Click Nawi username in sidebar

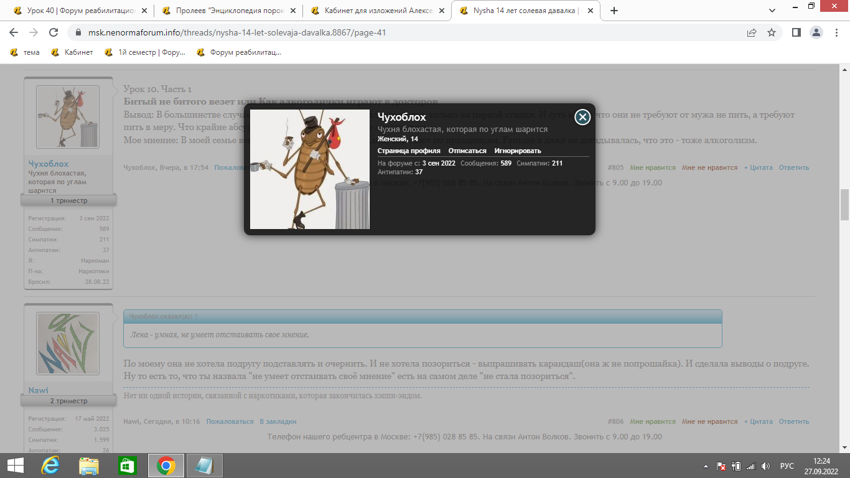tap(39, 390)
